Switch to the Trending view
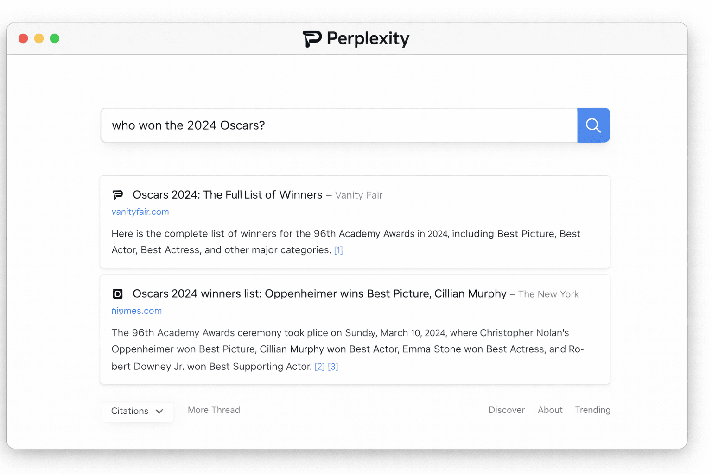This screenshot has width=712, height=474. (592, 410)
